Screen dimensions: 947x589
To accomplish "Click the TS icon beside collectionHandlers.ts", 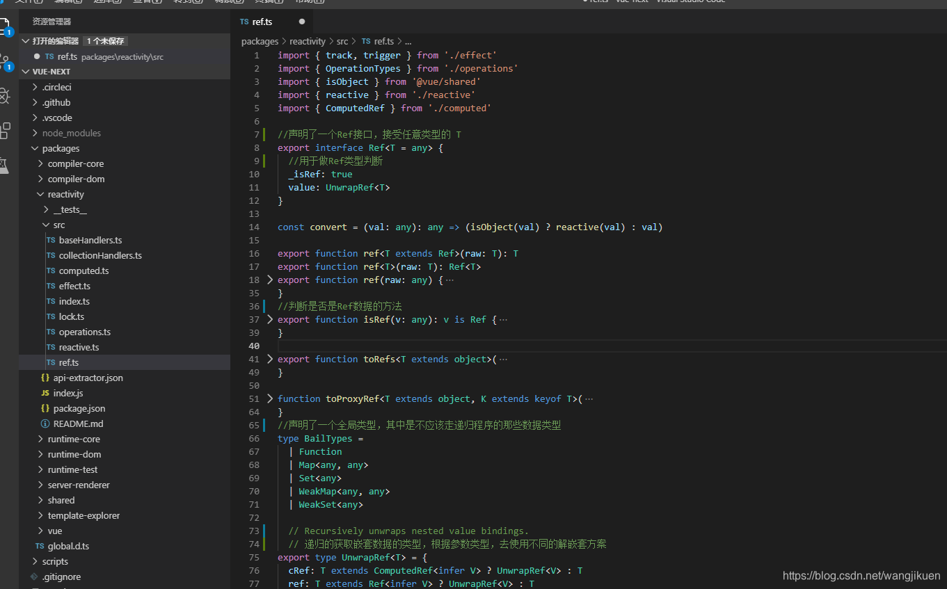I will (x=51, y=255).
